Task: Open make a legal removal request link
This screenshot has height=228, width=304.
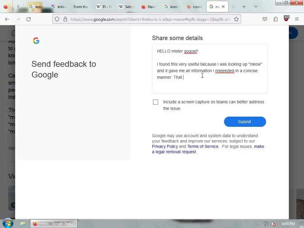Action: point(208,149)
